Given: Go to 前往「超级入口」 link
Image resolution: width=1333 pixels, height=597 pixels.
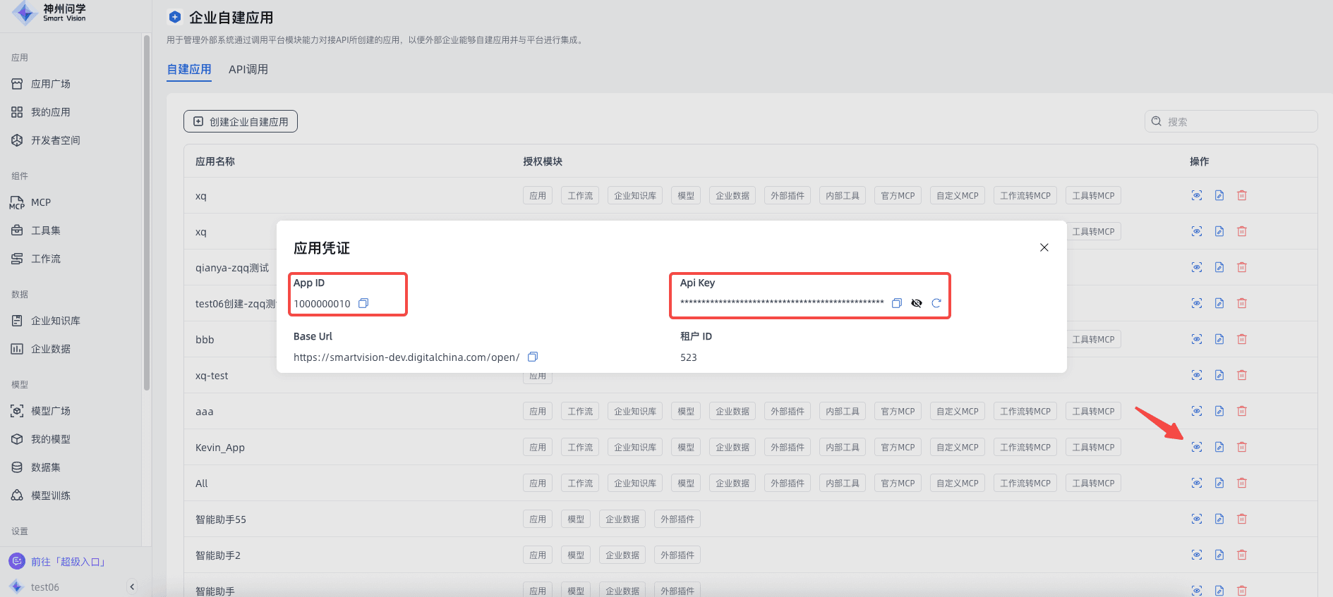Looking at the screenshot, I should 68,562.
